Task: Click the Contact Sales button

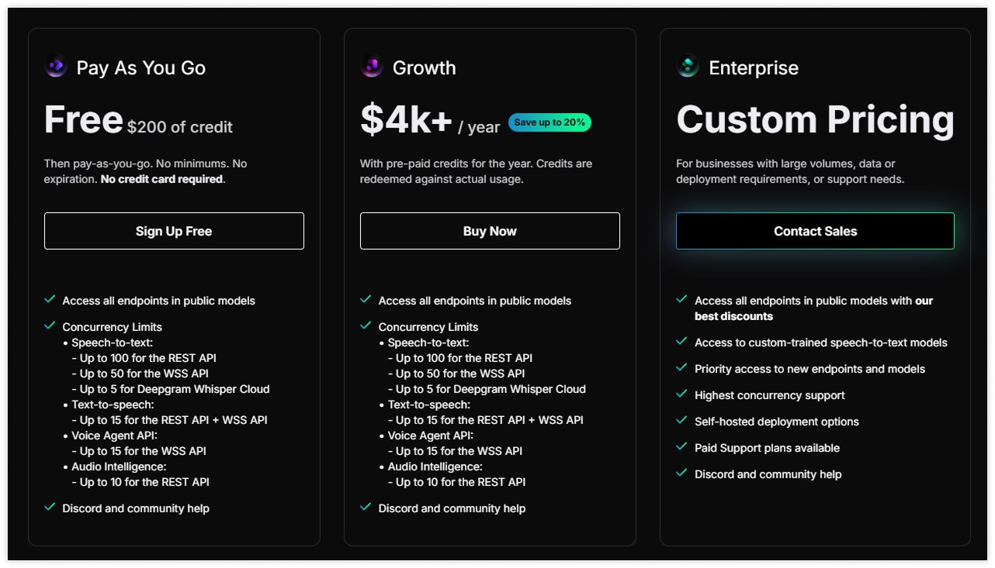Action: 815,231
